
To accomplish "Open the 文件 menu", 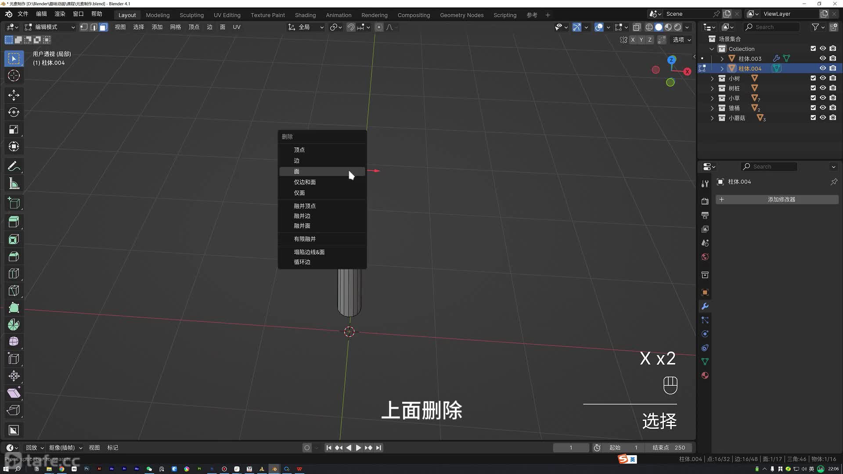I will (x=23, y=14).
